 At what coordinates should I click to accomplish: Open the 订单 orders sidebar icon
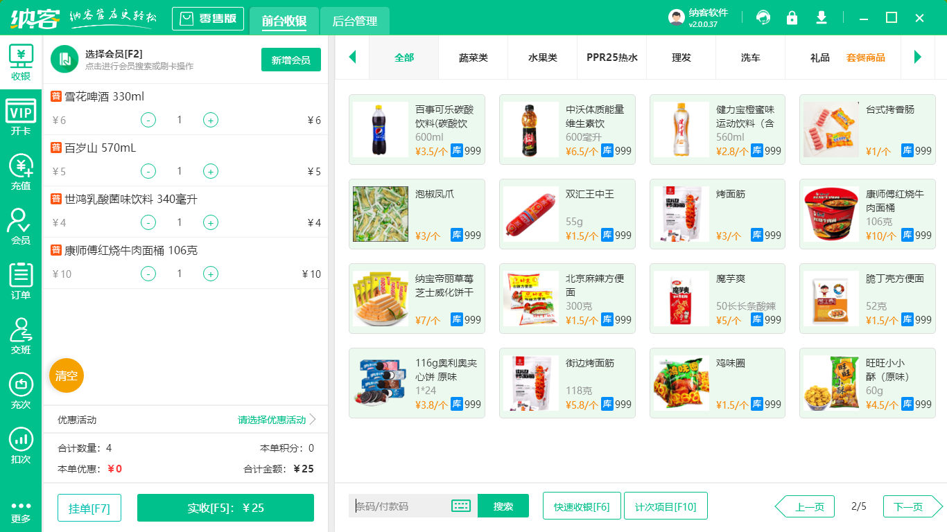click(21, 281)
